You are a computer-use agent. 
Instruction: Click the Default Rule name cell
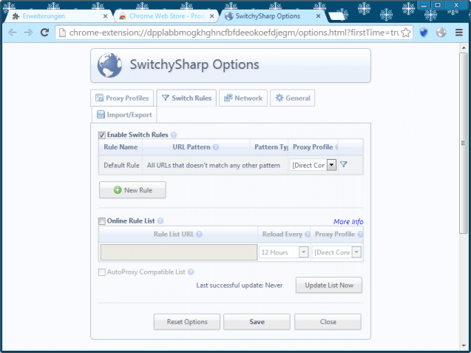(x=121, y=165)
